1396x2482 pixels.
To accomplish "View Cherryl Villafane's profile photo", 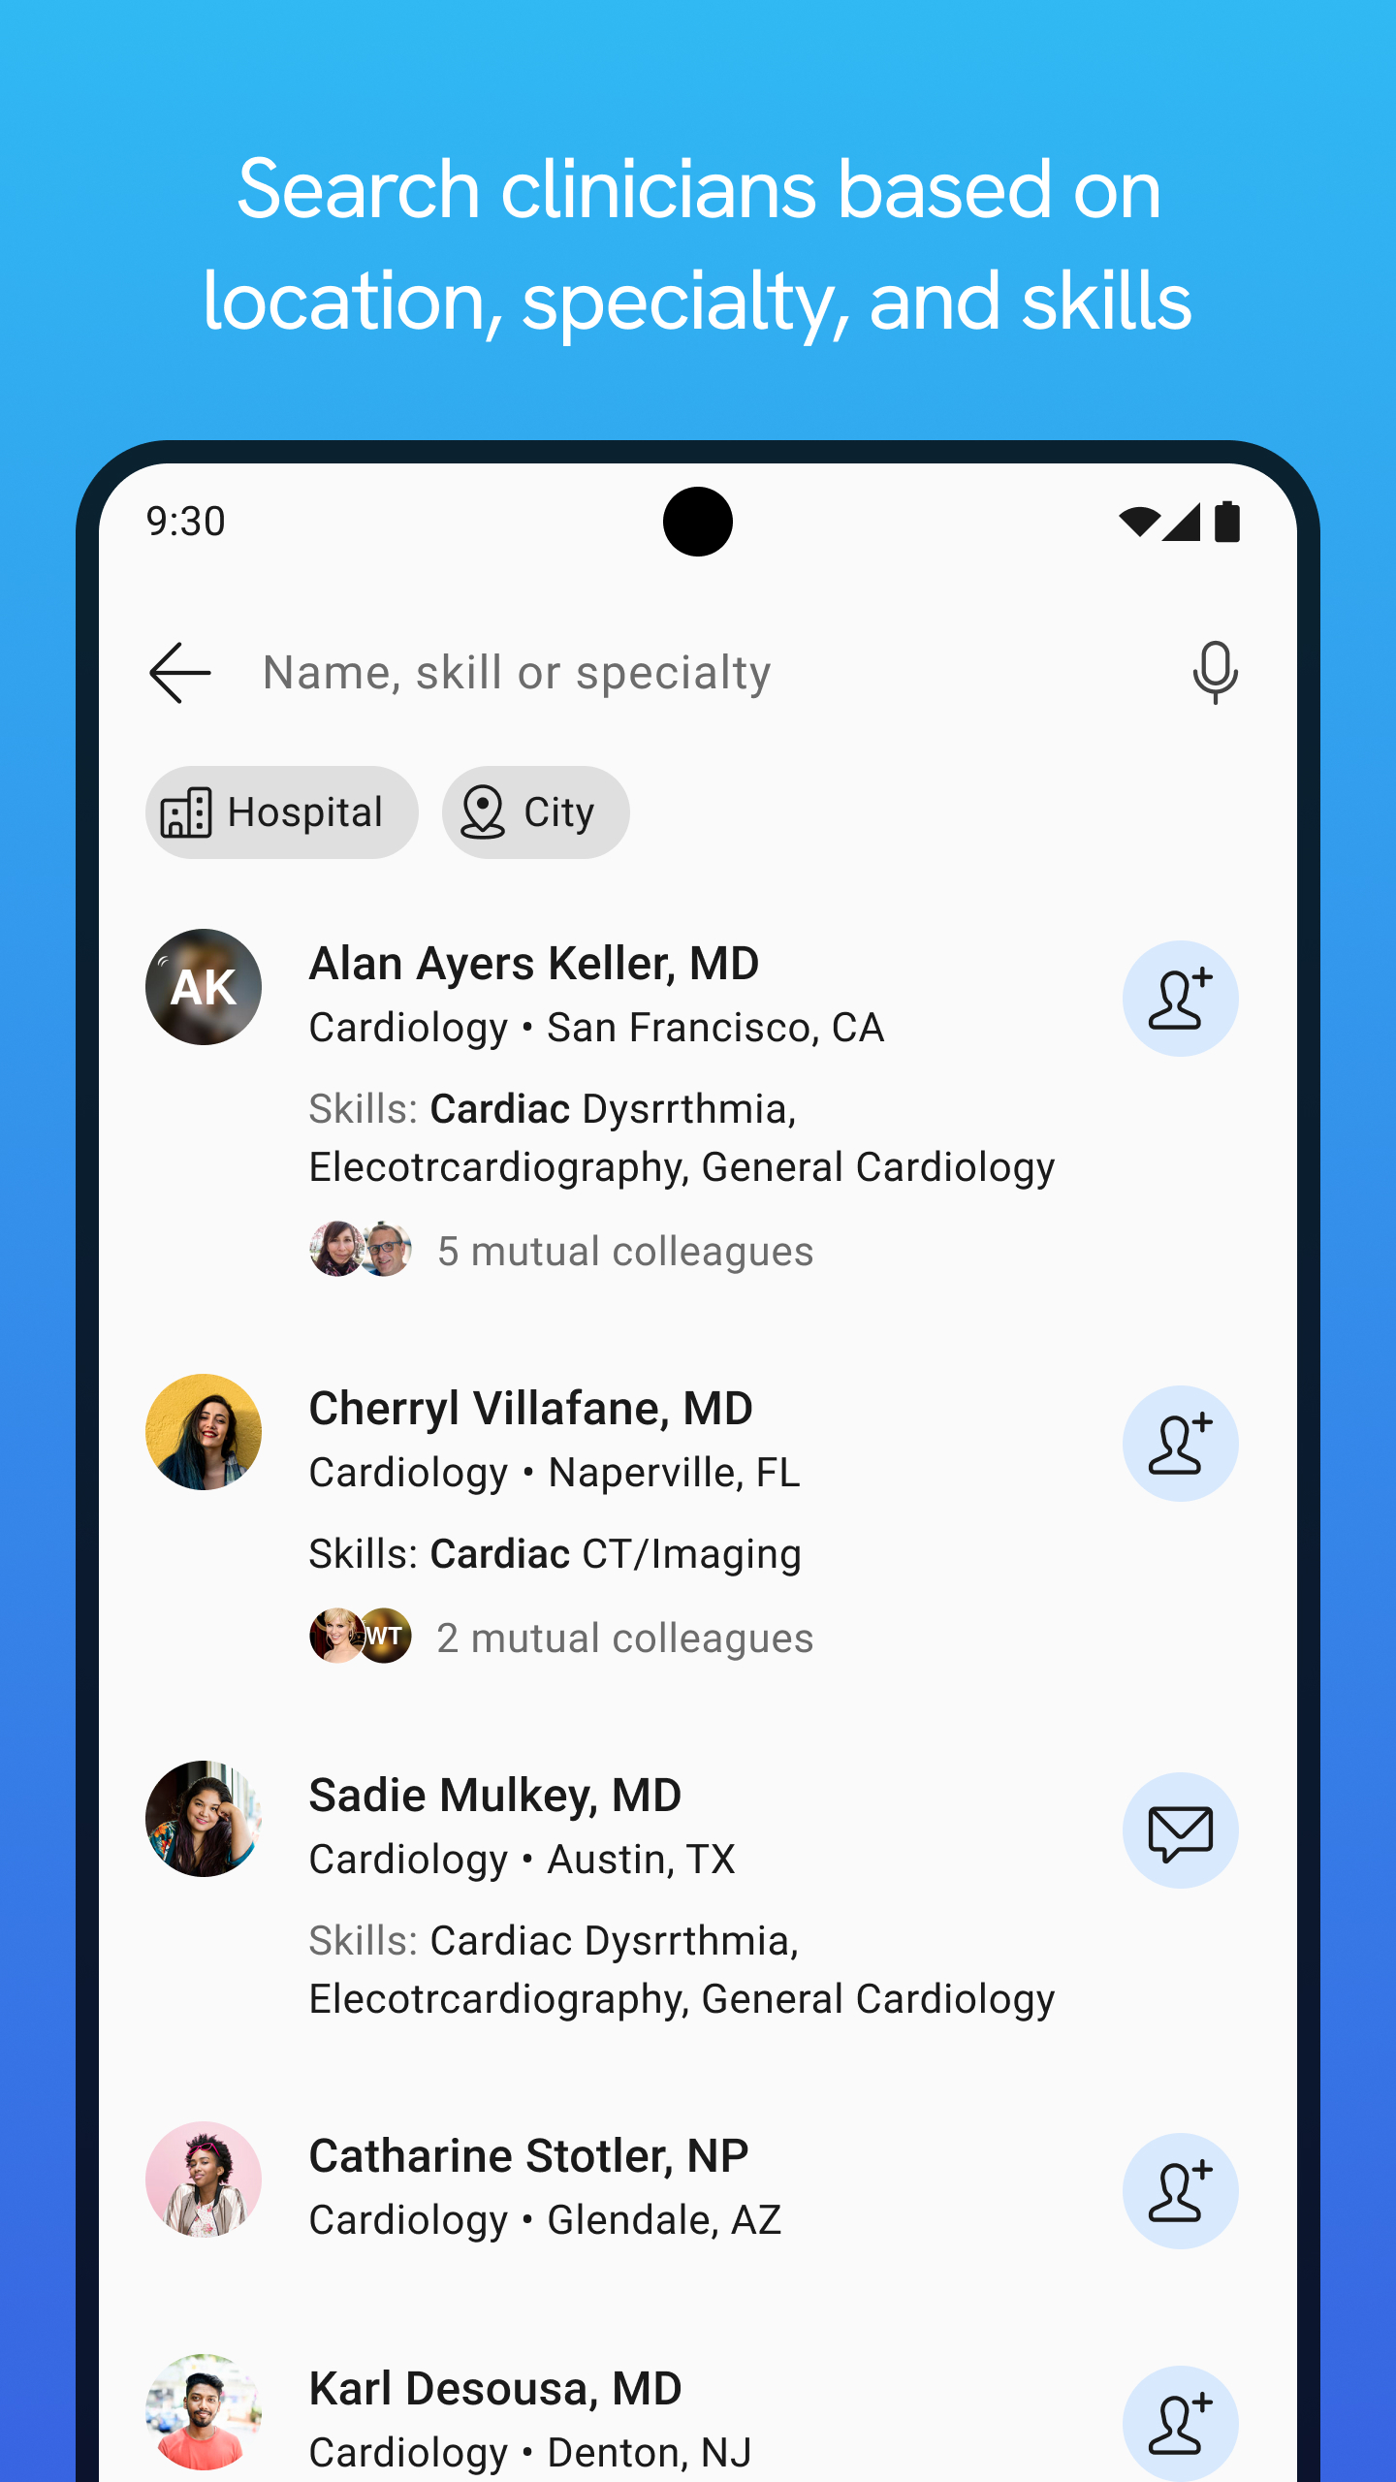I will [204, 1432].
